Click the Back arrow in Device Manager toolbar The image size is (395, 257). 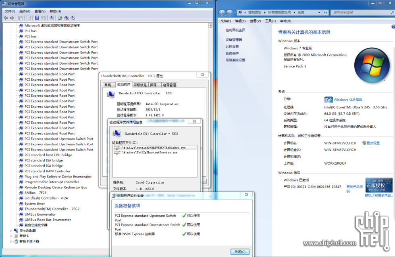point(6,18)
